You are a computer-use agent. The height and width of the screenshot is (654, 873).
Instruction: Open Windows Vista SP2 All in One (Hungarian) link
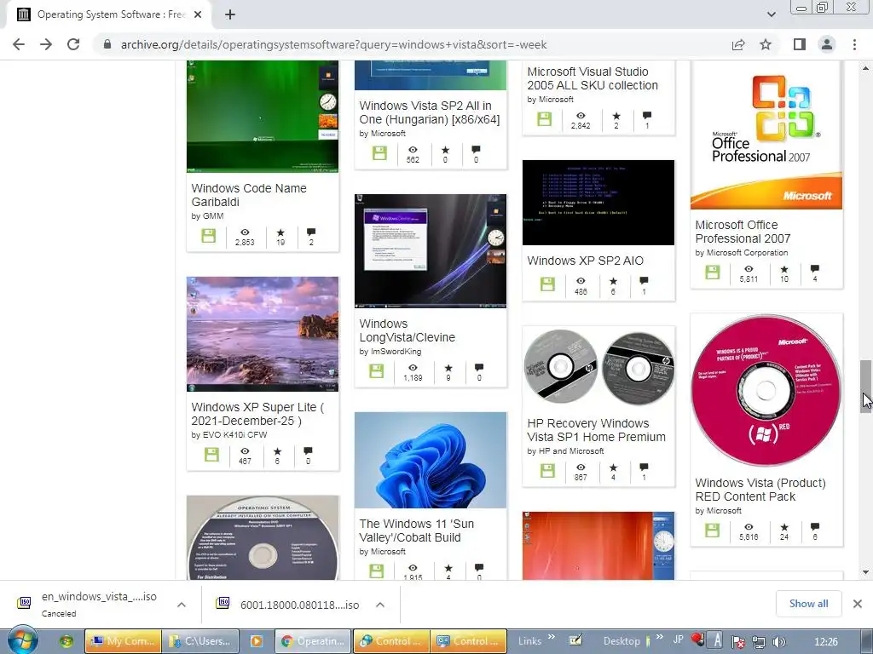[x=430, y=112]
